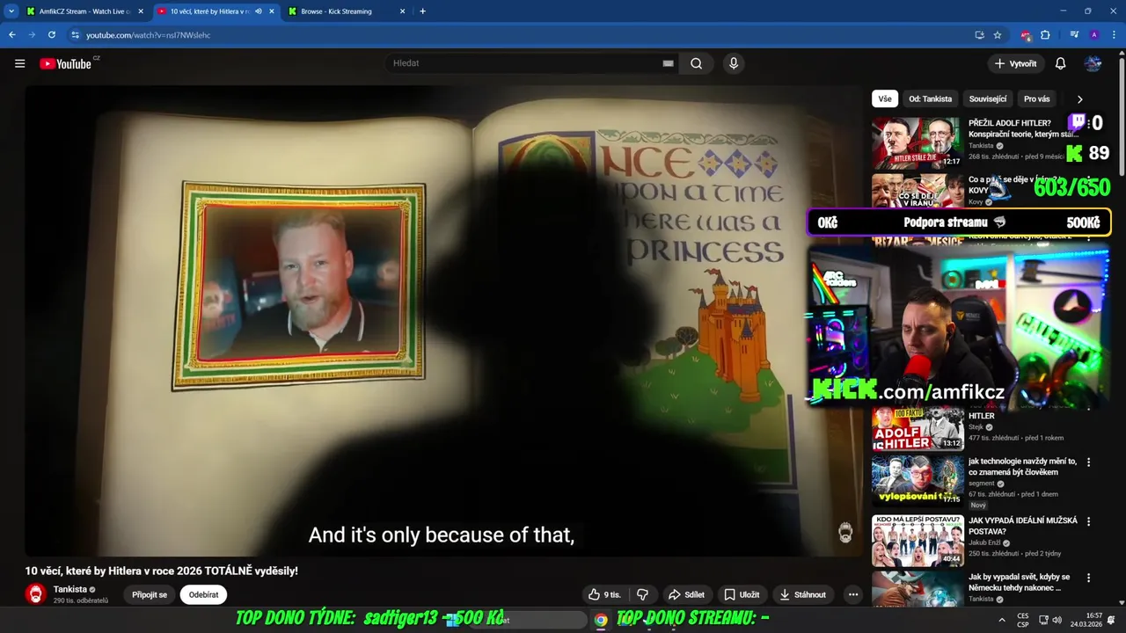
Task: Switch keyboard language CES CSP indicator
Action: tap(1023, 620)
